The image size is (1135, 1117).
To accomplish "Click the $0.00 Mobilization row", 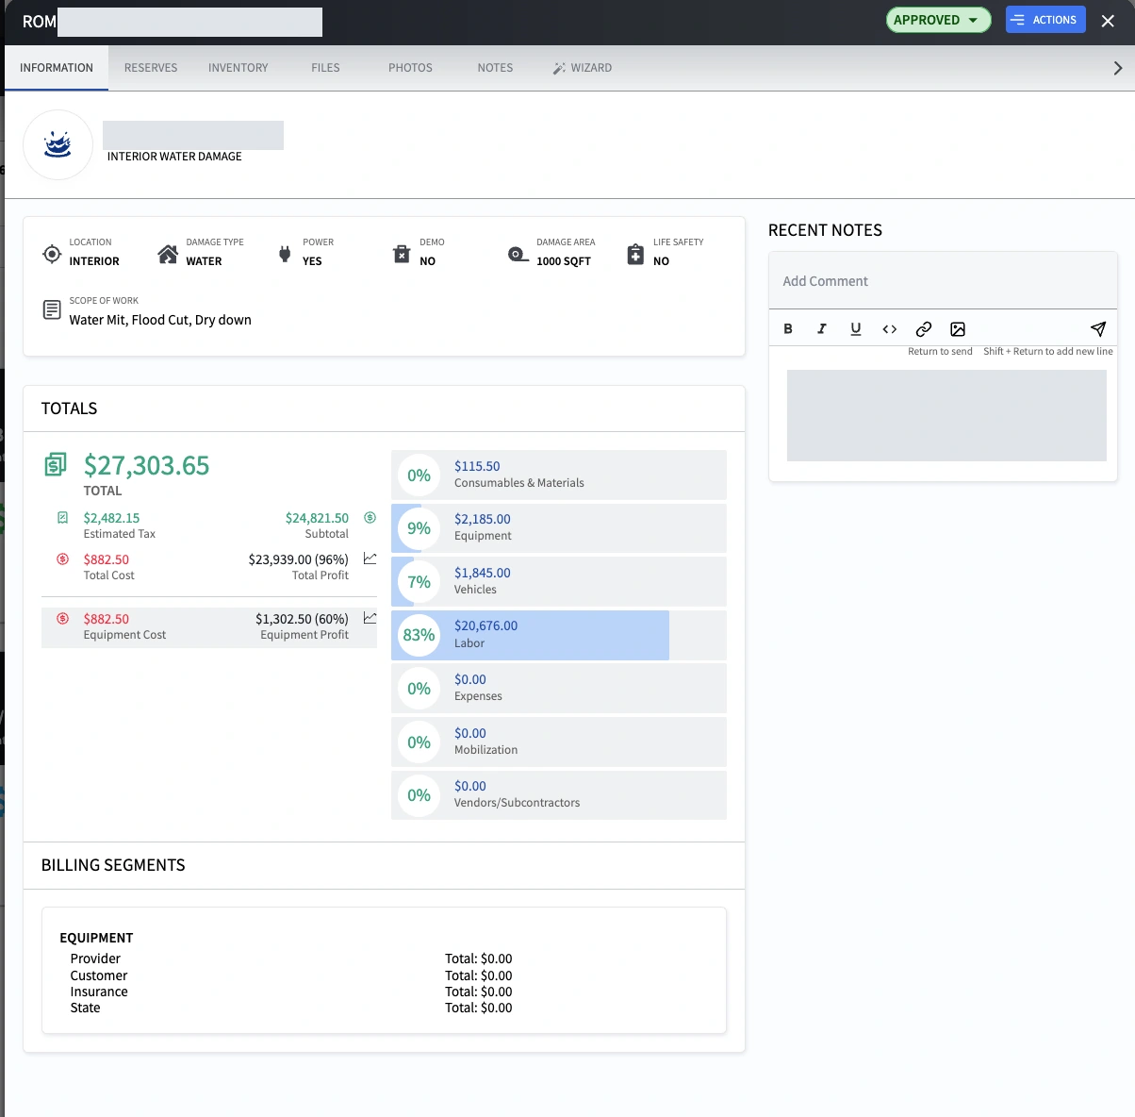I will (x=559, y=742).
